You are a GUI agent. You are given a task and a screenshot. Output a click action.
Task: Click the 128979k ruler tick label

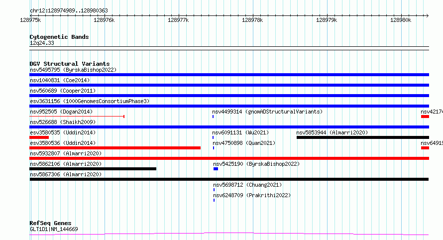(327, 20)
